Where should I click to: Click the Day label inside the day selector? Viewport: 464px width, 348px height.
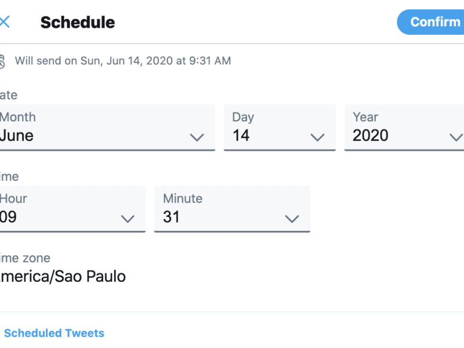243,118
